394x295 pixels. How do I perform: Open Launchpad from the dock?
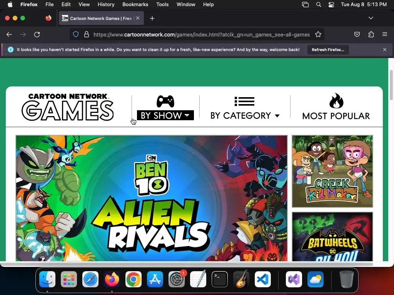(x=69, y=279)
